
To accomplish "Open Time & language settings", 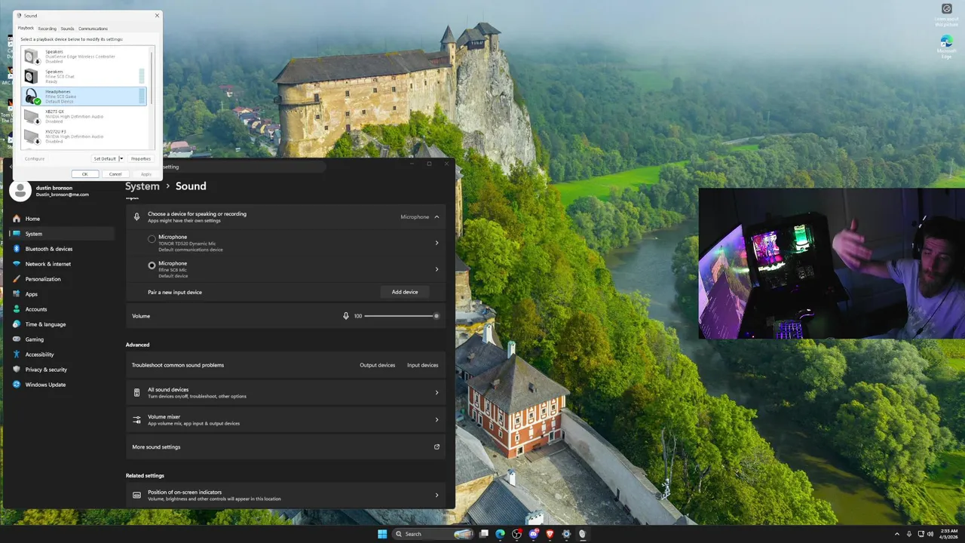I will 62,324.
